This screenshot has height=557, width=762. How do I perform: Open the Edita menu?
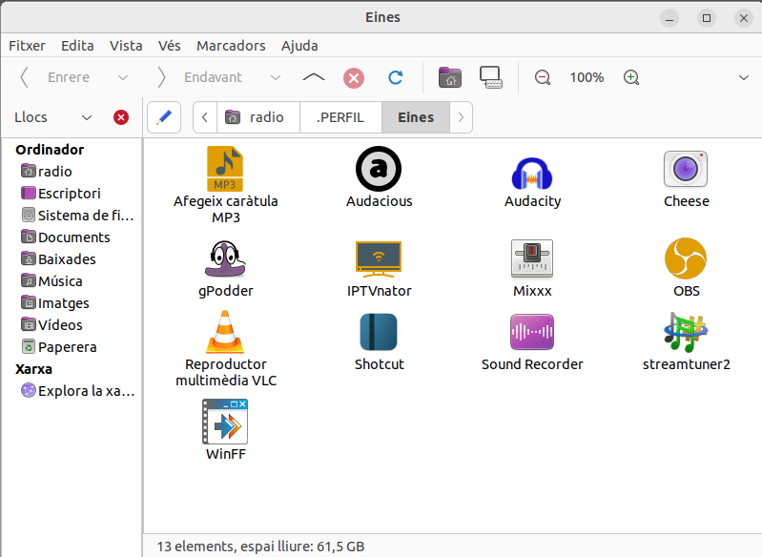click(x=77, y=46)
